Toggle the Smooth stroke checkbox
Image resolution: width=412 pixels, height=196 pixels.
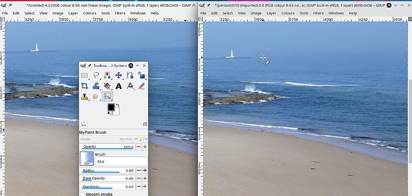(82, 194)
